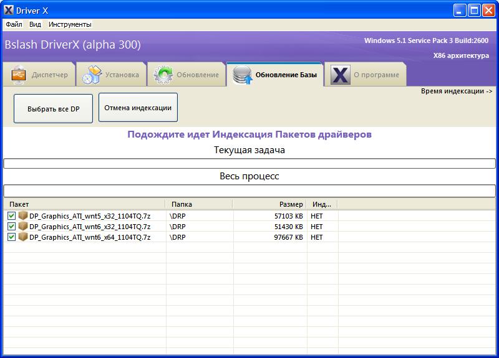Toggle DP_Graphics_ATI_wnt6_x32_1104TQ.7z checkbox

(11, 227)
